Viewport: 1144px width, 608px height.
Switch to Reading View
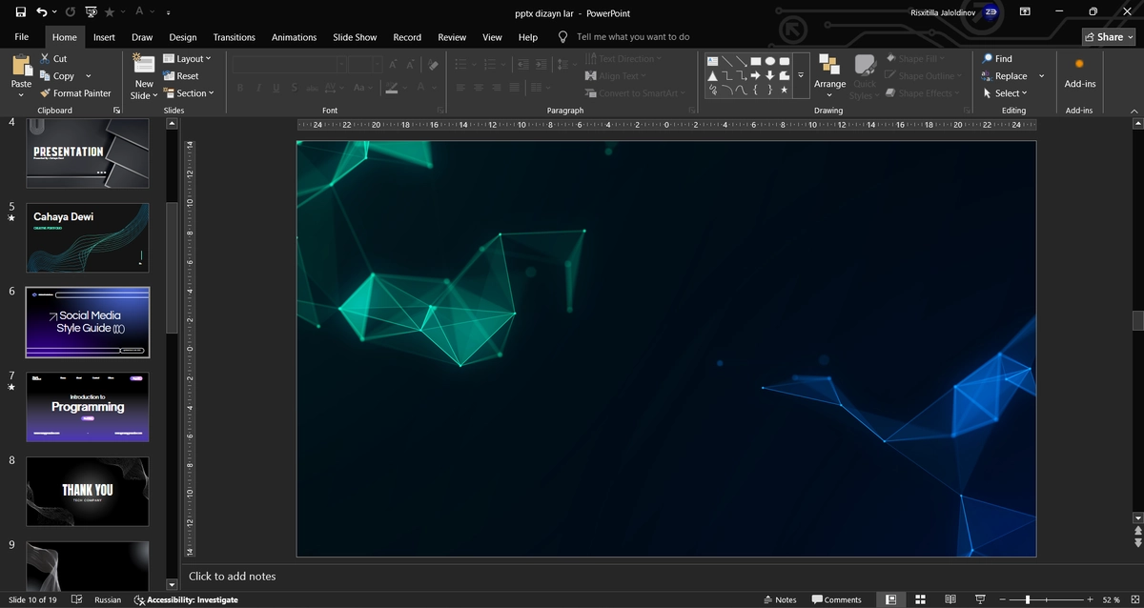point(951,599)
